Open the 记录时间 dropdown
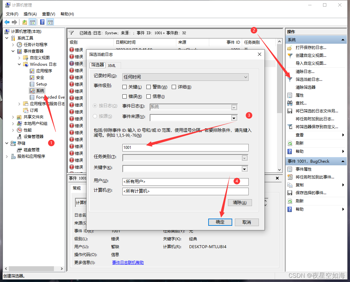The image size is (350, 282). pos(185,77)
